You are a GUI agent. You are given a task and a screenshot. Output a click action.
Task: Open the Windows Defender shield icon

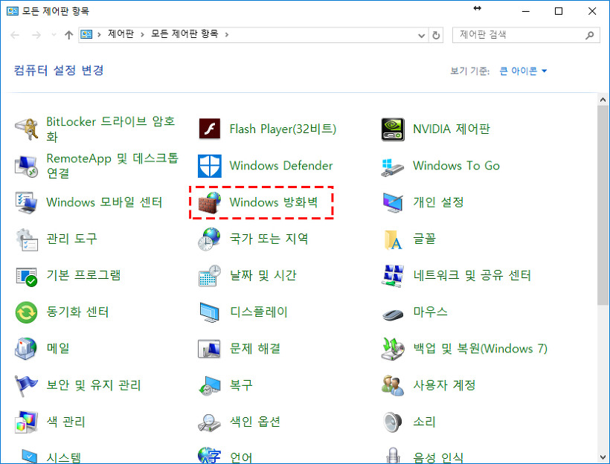coord(210,166)
